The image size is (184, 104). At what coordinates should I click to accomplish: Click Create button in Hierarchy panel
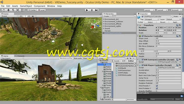click(x=107, y=16)
